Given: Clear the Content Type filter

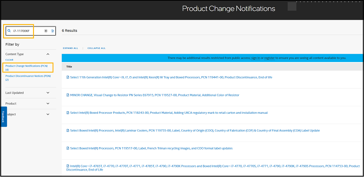Looking at the screenshot, I should point(9,60).
